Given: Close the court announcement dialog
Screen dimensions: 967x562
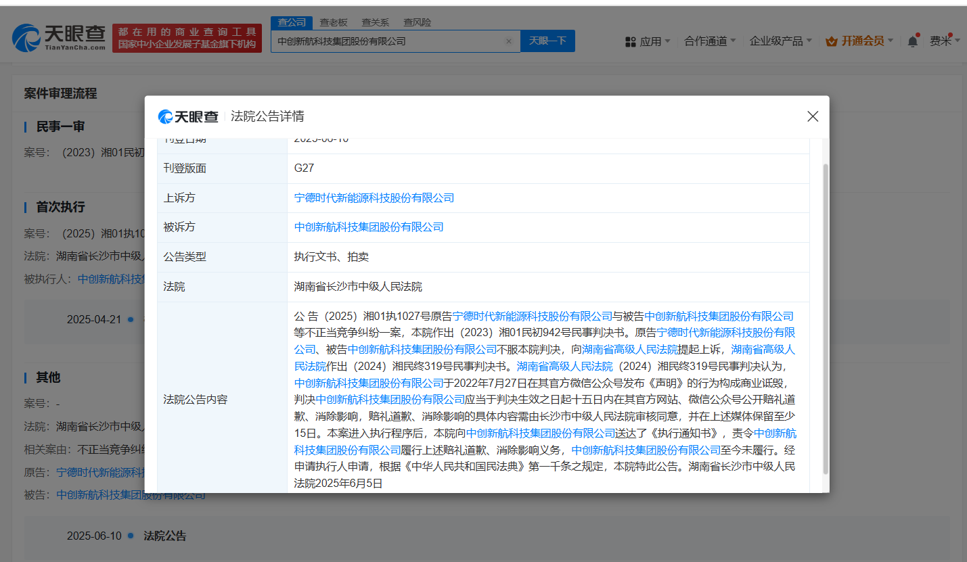Looking at the screenshot, I should pyautogui.click(x=813, y=116).
